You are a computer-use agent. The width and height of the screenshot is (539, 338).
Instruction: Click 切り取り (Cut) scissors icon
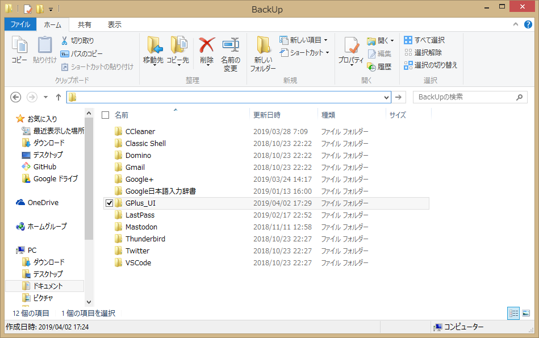point(65,41)
